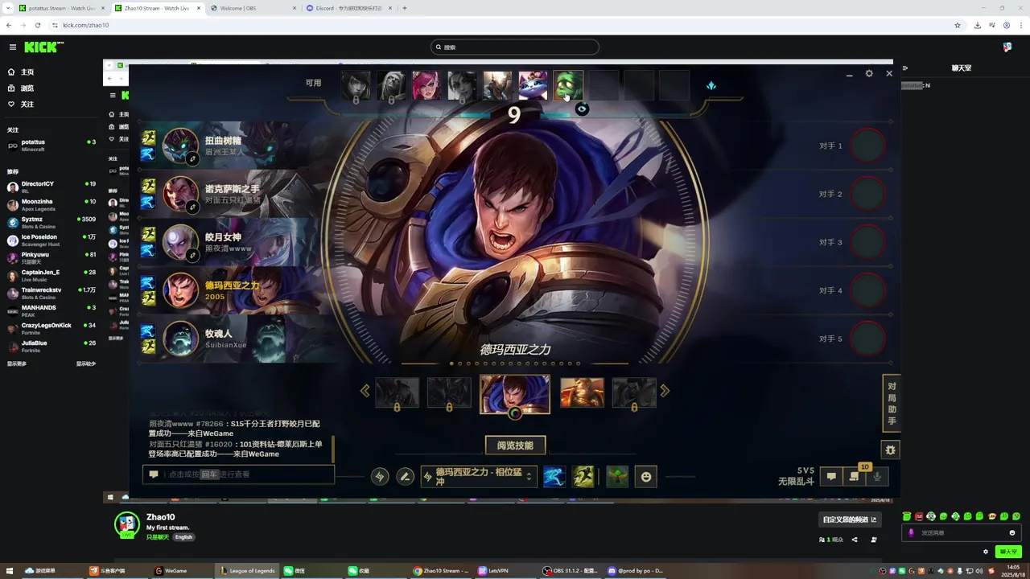Click green 聊天室 send button
The height and width of the screenshot is (579, 1030).
pyautogui.click(x=1007, y=552)
